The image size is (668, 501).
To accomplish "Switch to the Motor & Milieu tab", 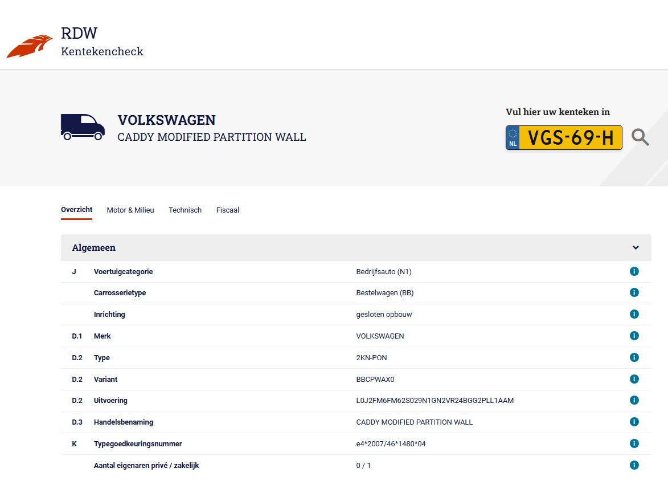I will coord(130,210).
